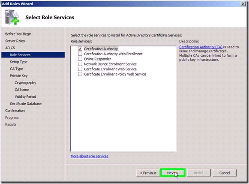Close the Add Roles Wizard window
This screenshot has height=184, width=249.
coord(243,4)
